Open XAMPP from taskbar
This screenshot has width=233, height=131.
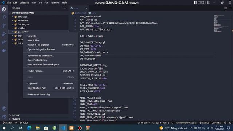pyautogui.click(x=71, y=128)
